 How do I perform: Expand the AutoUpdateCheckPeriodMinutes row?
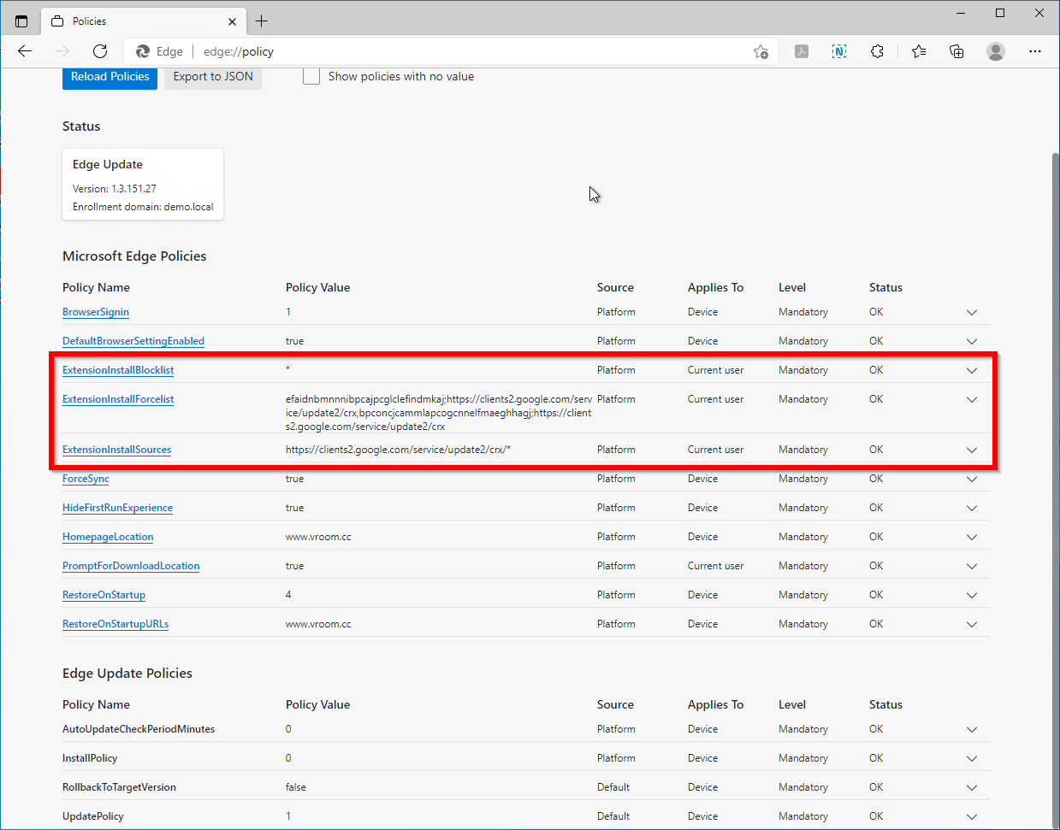tap(971, 730)
